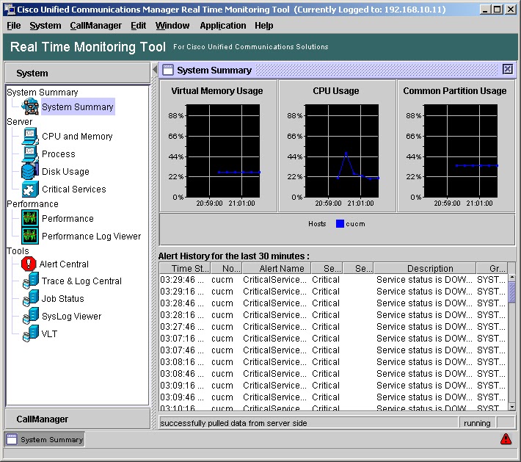The width and height of the screenshot is (521, 462).
Task: Click the VLT server icon
Action: point(30,333)
